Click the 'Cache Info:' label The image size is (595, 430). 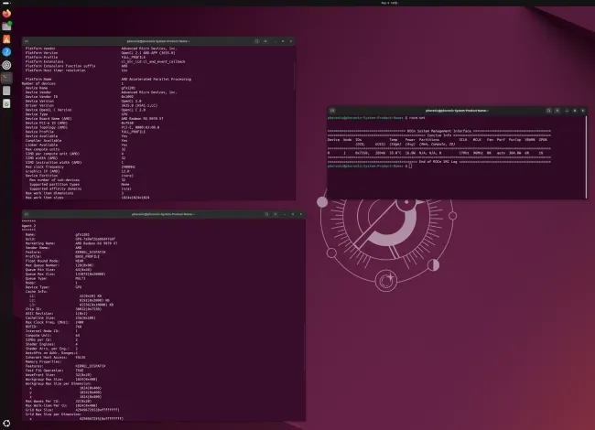point(36,292)
